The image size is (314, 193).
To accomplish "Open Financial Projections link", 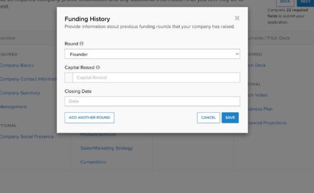I will pos(267,123).
